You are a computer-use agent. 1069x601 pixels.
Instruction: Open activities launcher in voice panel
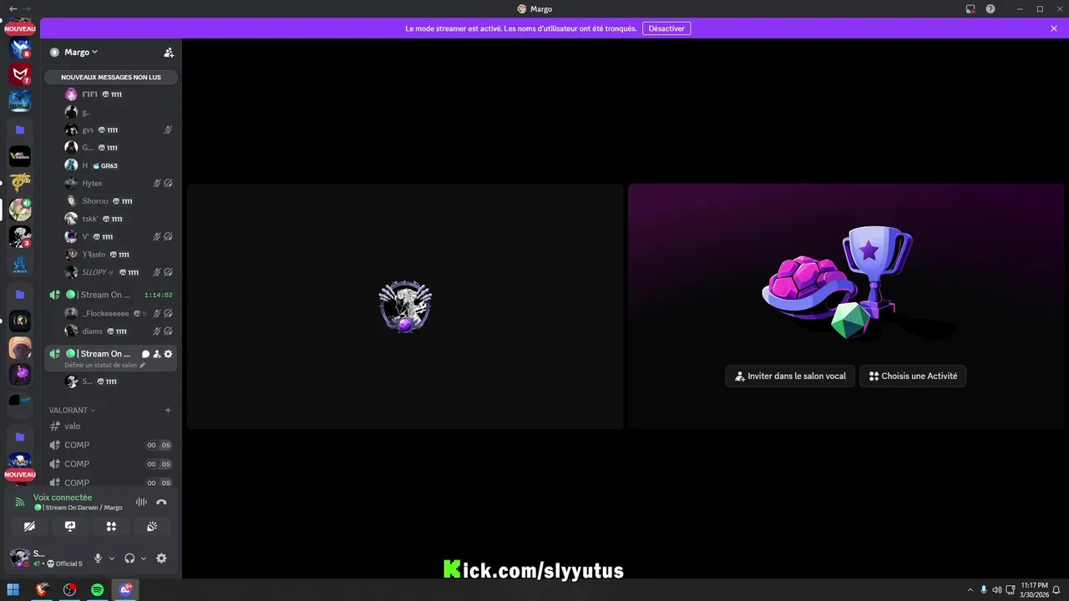111,527
